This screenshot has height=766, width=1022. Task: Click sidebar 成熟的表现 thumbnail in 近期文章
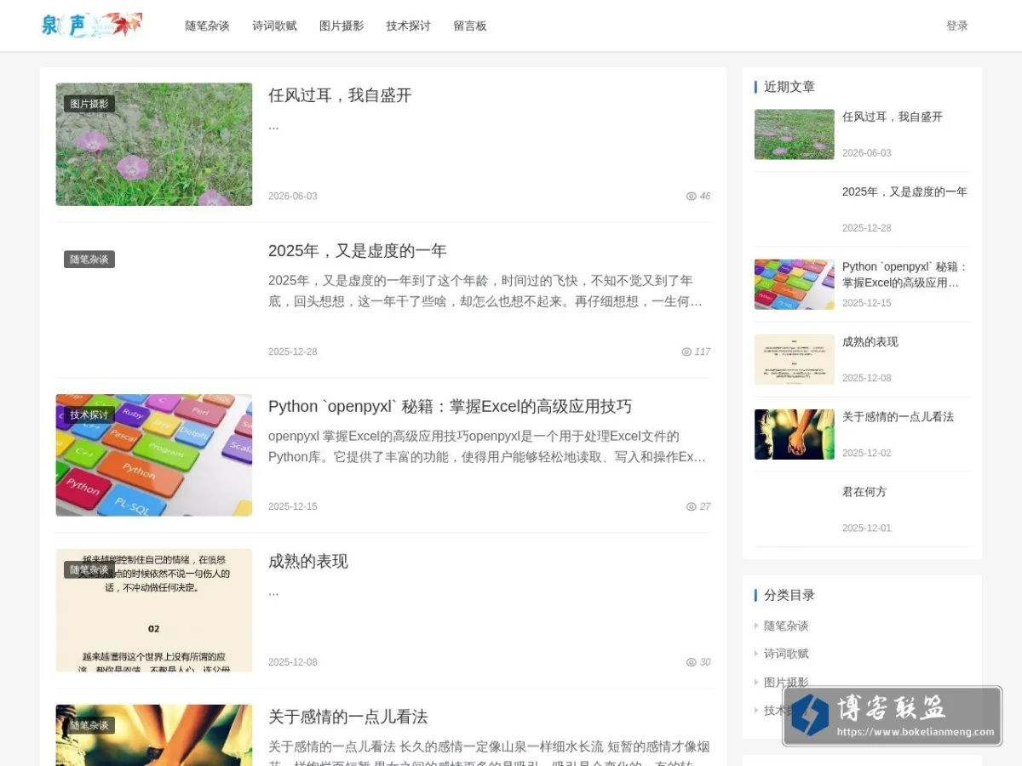[795, 359]
